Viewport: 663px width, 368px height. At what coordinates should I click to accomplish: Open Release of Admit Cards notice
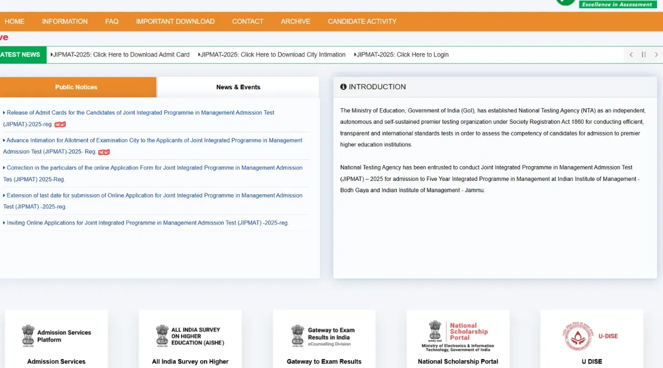[x=140, y=113]
